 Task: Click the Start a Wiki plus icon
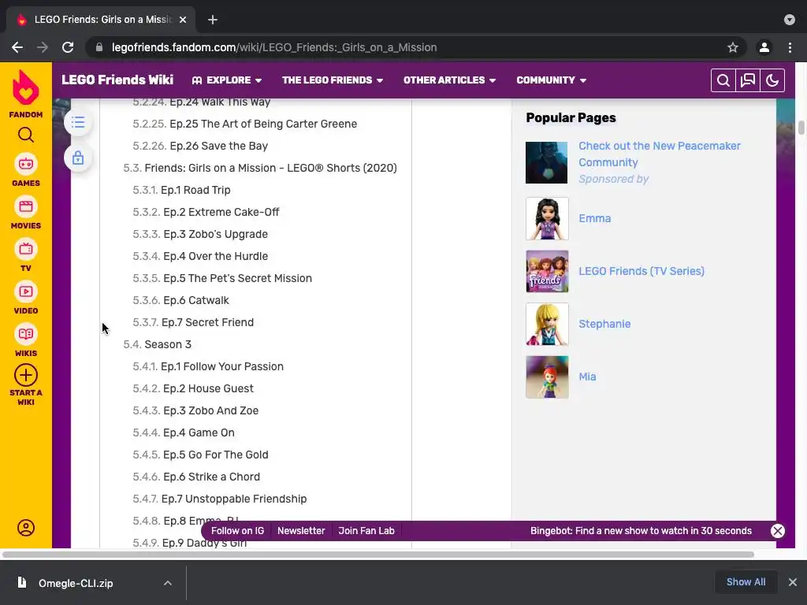[26, 376]
